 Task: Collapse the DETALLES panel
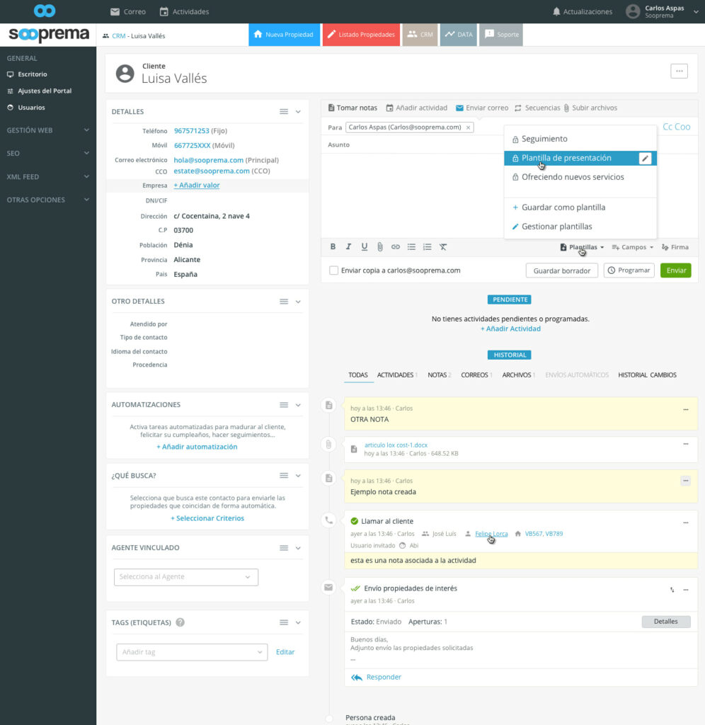(x=298, y=111)
